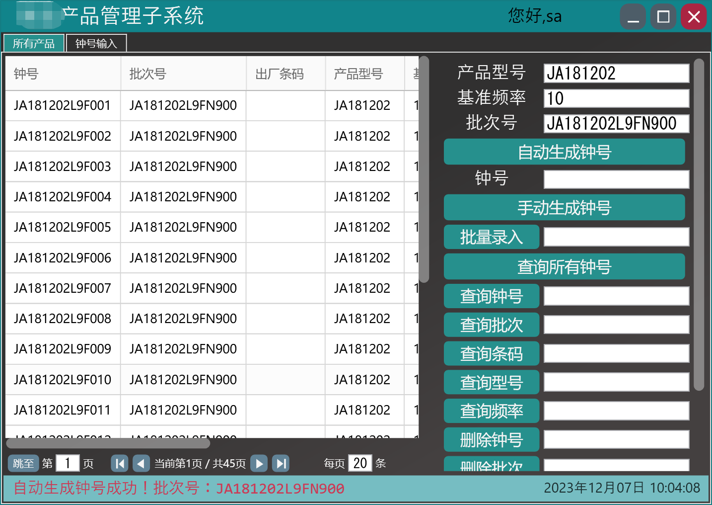712x505 pixels.
Task: Close the product management window
Action: 694,17
